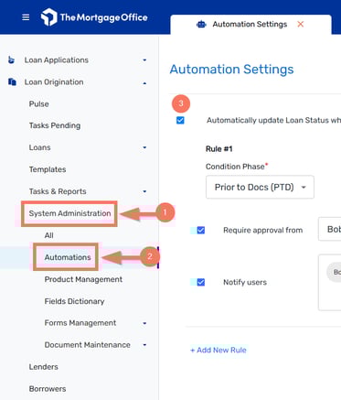
Task: Toggle the Notify users checkbox
Action: click(201, 282)
